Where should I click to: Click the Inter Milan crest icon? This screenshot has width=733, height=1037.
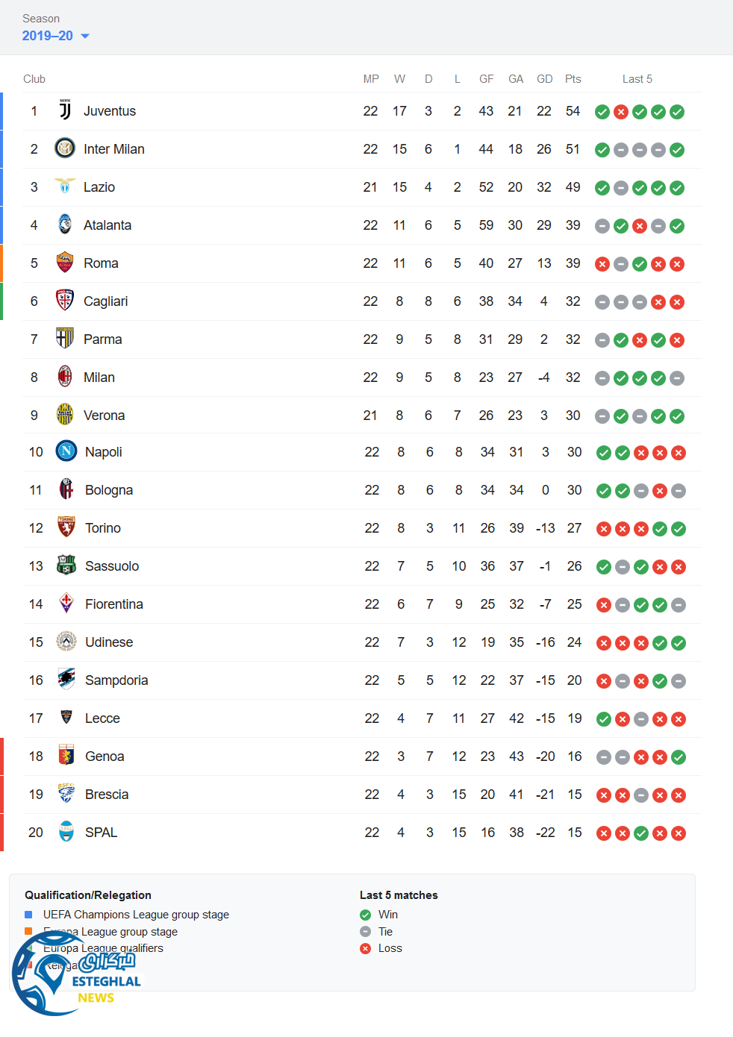coord(65,148)
